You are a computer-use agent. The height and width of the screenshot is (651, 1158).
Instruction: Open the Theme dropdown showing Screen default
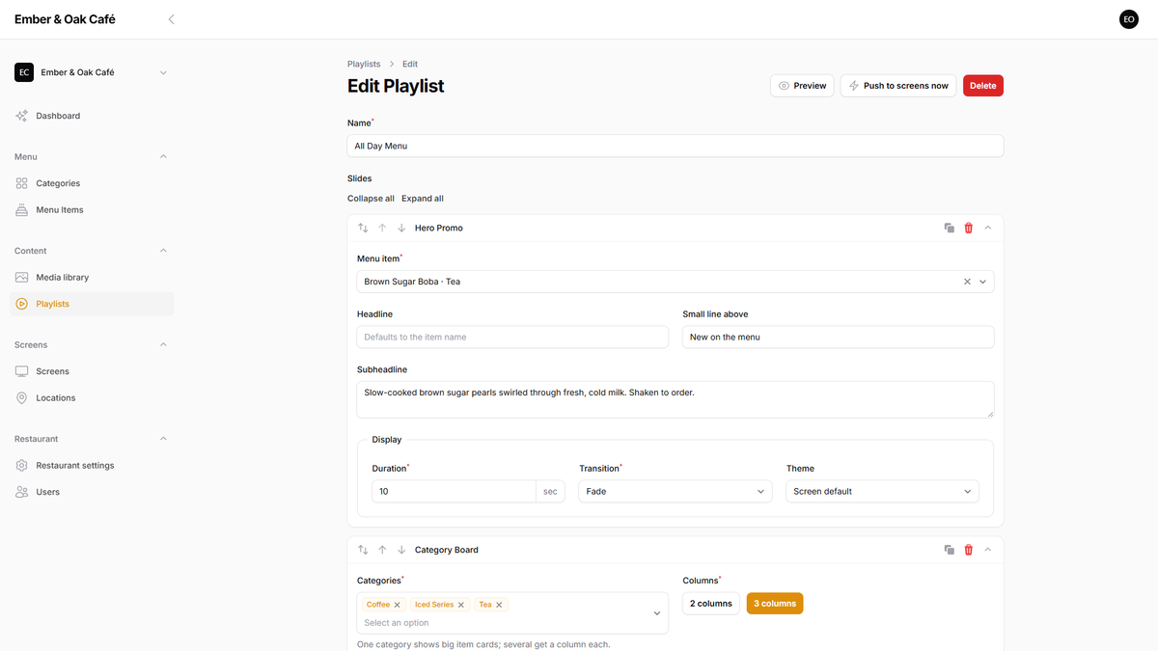click(883, 491)
